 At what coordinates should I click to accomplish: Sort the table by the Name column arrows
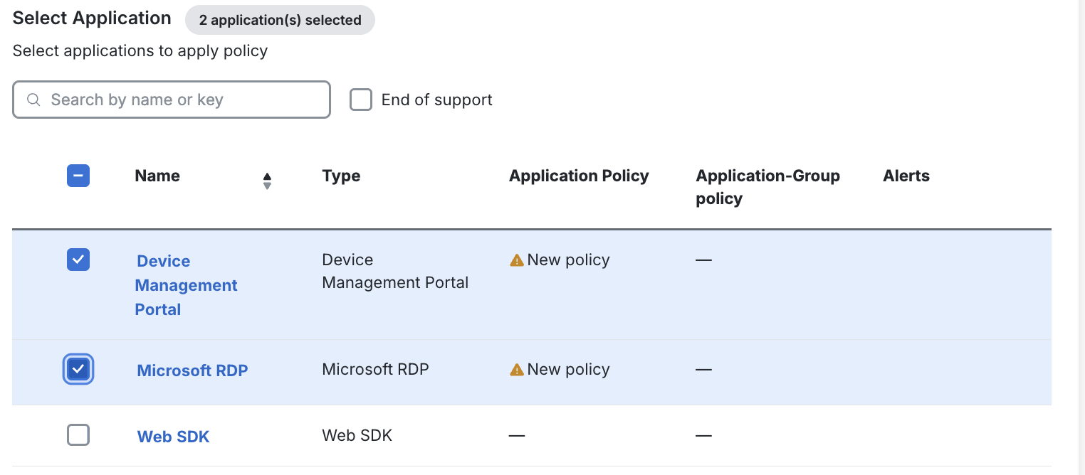(267, 181)
